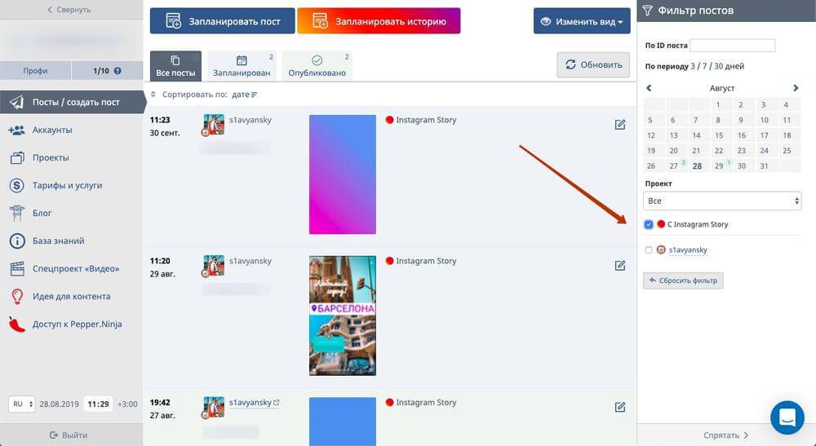Check the s1avyansky account filter checkbox
The width and height of the screenshot is (816, 446).
point(649,250)
